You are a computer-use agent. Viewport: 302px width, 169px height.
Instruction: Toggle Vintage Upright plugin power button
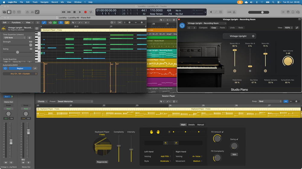pos(182,25)
